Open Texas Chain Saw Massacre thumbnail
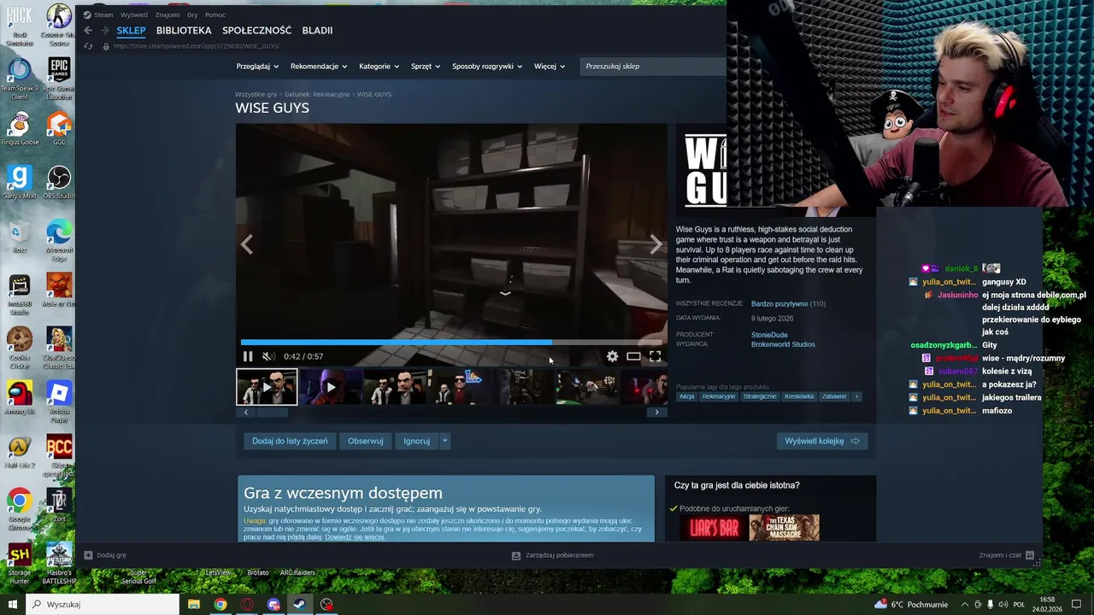Viewport: 1094px width, 615px height. click(x=785, y=528)
